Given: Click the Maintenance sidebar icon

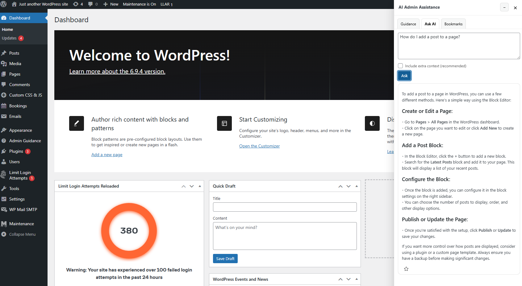Looking at the screenshot, I should pos(4,224).
